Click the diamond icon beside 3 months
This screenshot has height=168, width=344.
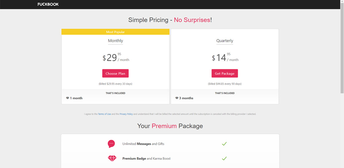177,98
